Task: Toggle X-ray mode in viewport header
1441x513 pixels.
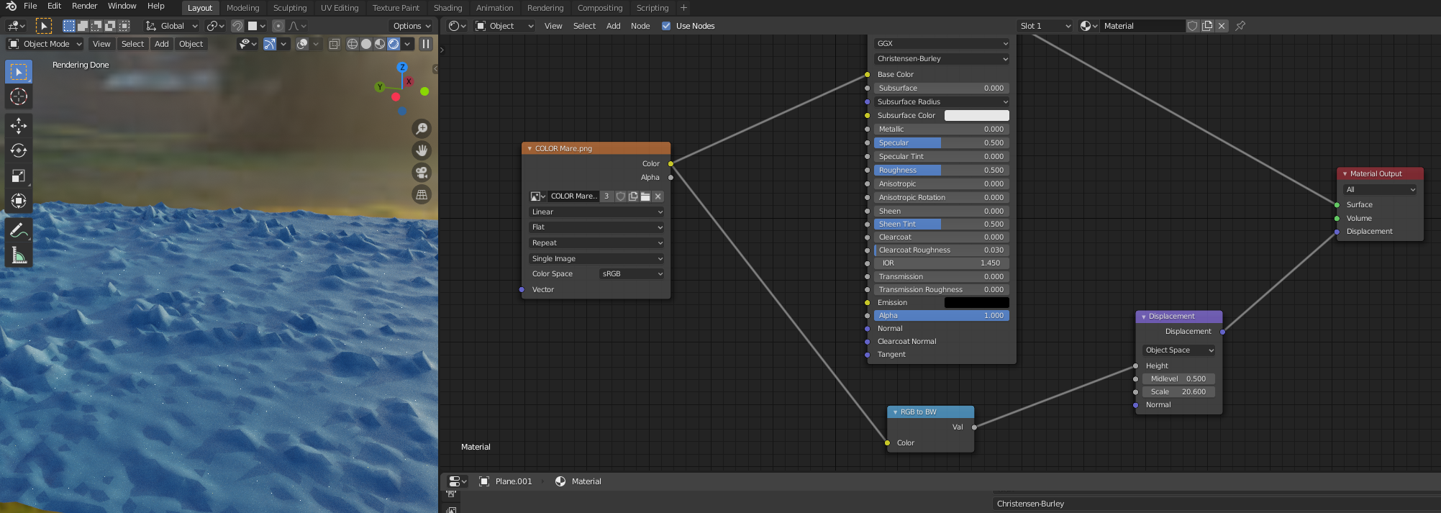Action: (x=335, y=44)
